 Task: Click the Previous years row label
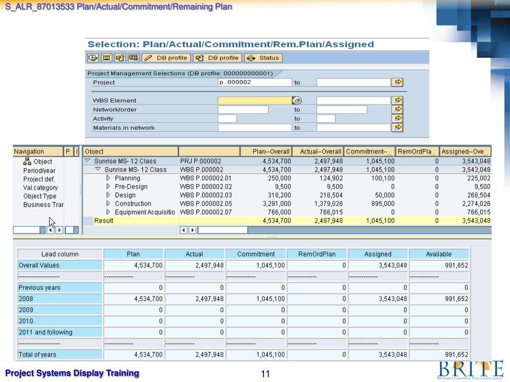click(60, 287)
